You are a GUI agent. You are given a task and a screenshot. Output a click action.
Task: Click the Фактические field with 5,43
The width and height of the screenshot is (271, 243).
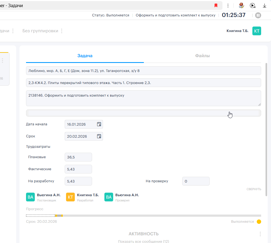point(78,169)
